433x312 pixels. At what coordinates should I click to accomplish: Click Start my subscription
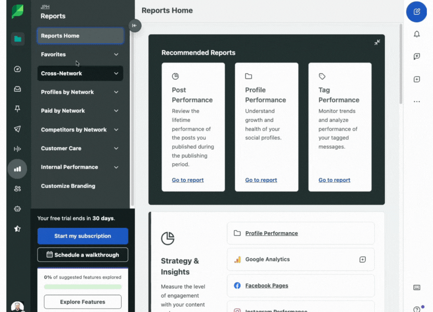coord(82,236)
